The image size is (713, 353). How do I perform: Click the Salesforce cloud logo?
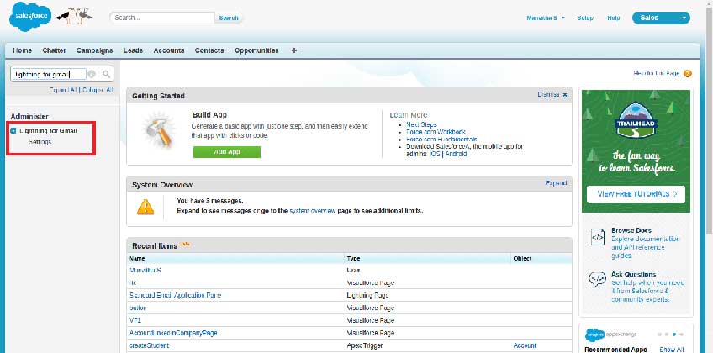coord(30,17)
